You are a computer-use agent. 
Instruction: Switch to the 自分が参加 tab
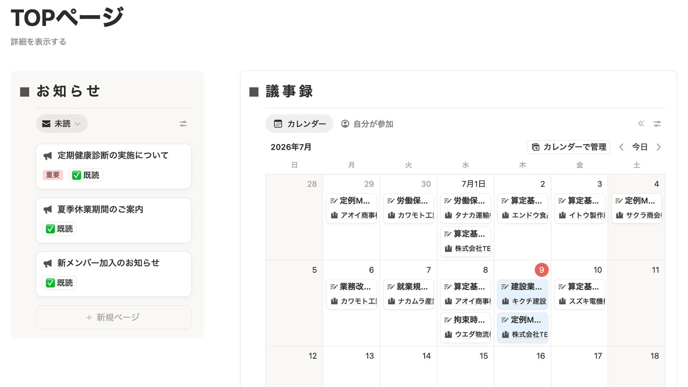367,124
